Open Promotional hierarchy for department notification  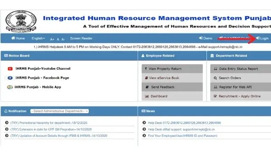pyautogui.click(x=49, y=123)
